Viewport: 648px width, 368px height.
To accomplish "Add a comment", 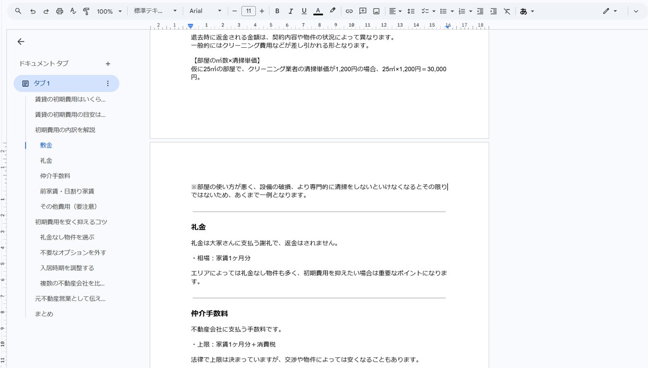I will click(363, 11).
